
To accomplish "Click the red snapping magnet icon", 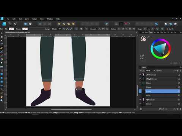I will click(x=126, y=24).
